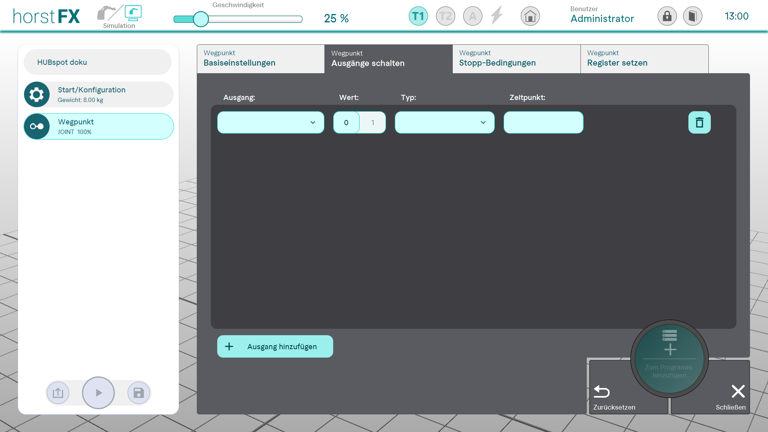Open the Stopp-Bedingungen tab
This screenshot has height=432, width=768.
click(516, 59)
